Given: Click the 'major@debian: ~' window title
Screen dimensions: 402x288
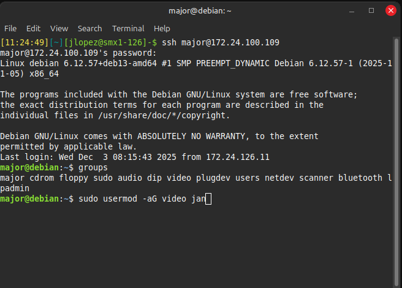Looking at the screenshot, I should (200, 10).
